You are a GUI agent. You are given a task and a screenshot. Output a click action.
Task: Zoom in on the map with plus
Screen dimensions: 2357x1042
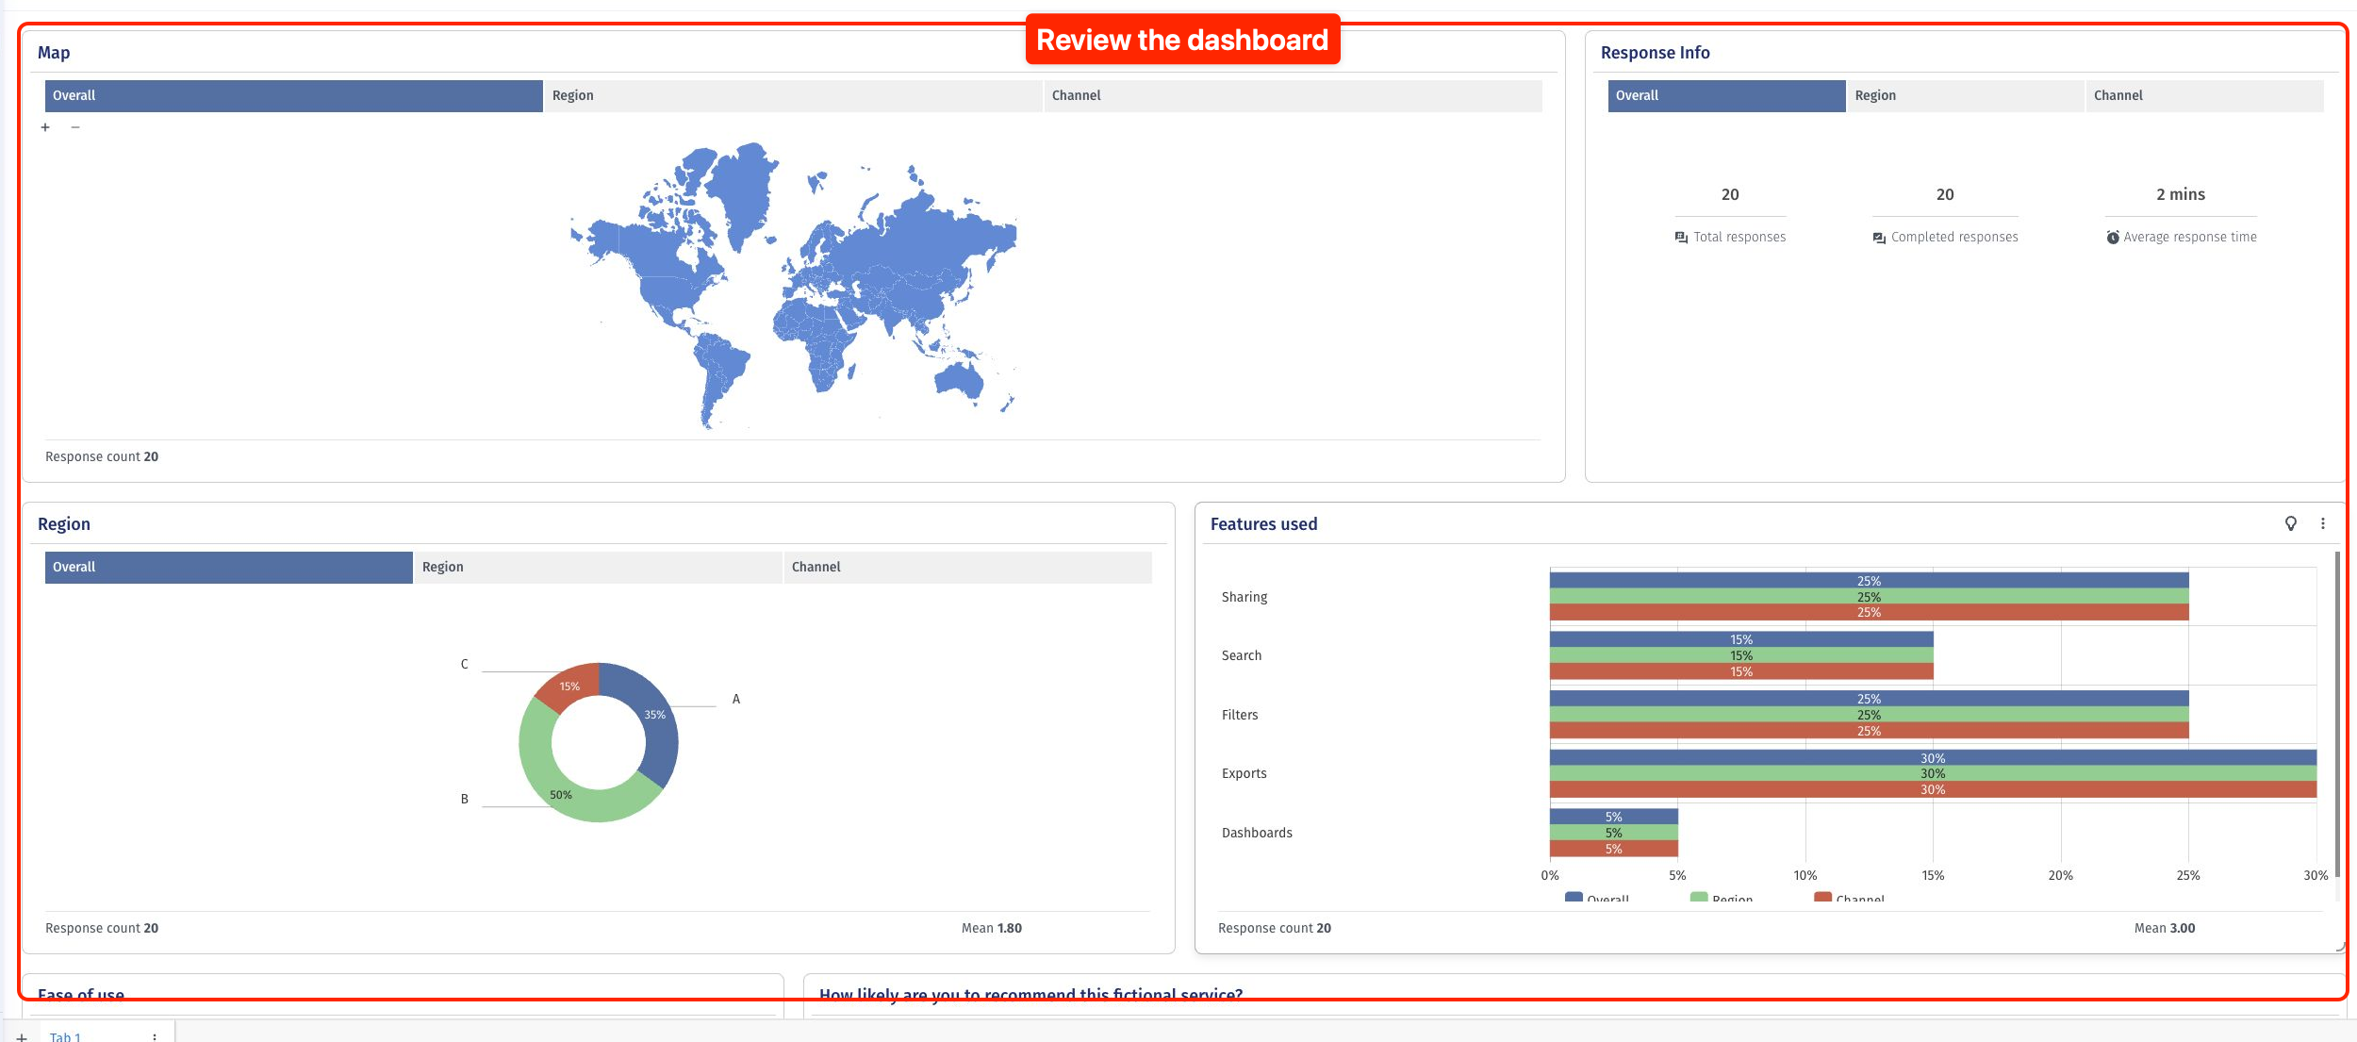(45, 127)
